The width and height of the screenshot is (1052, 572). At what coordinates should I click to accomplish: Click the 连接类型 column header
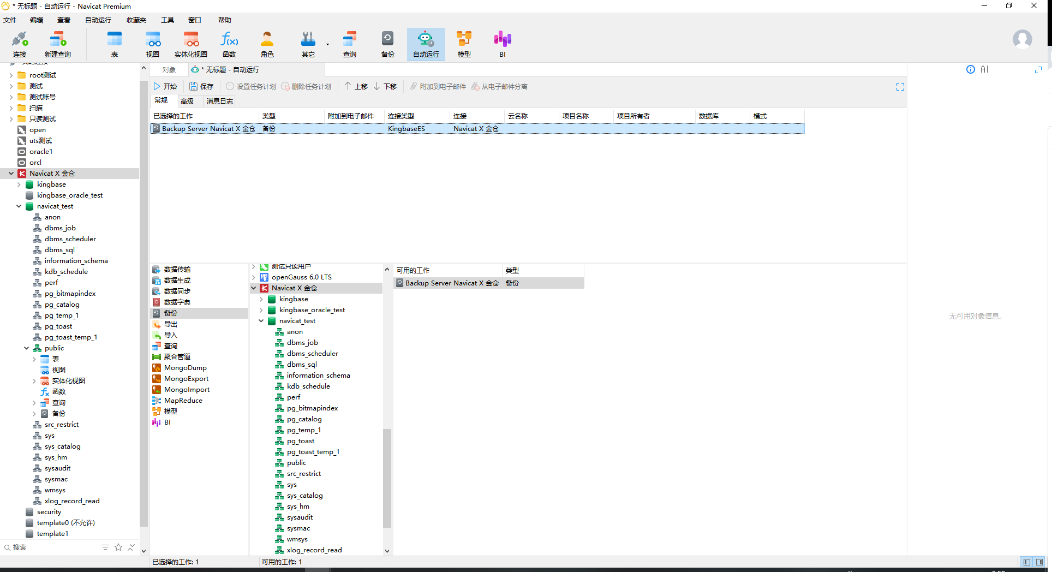(417, 116)
